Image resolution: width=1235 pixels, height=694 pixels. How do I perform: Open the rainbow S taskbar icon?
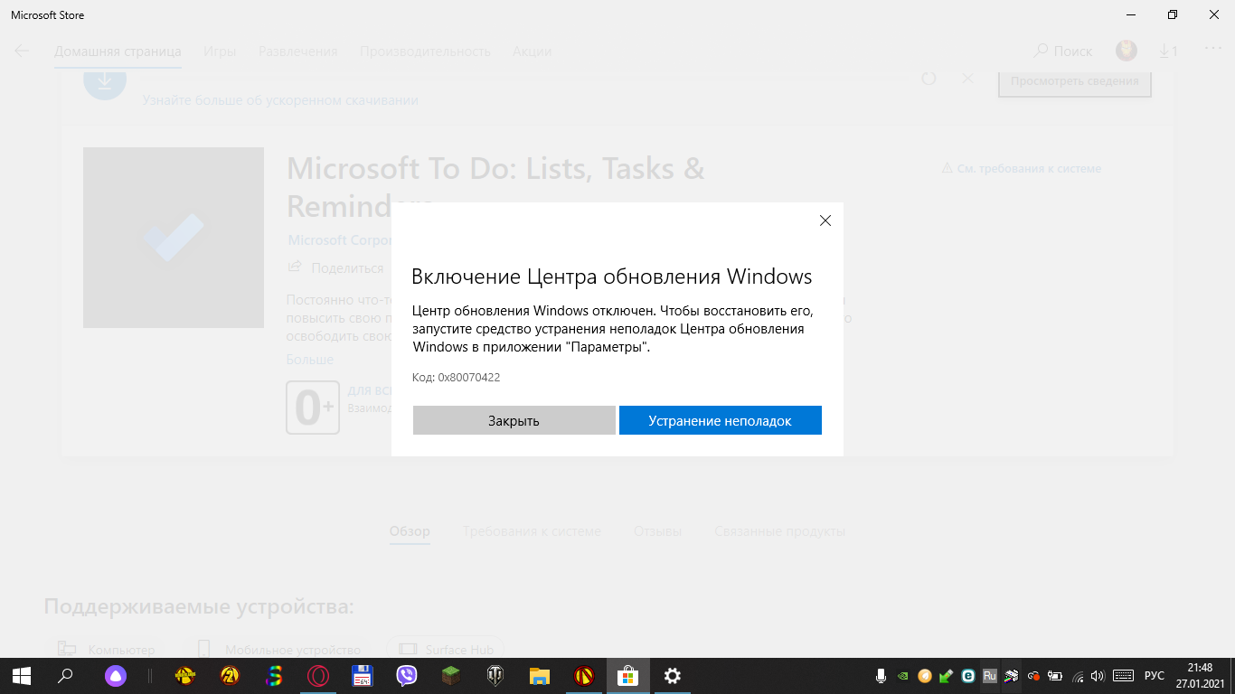coord(274,676)
